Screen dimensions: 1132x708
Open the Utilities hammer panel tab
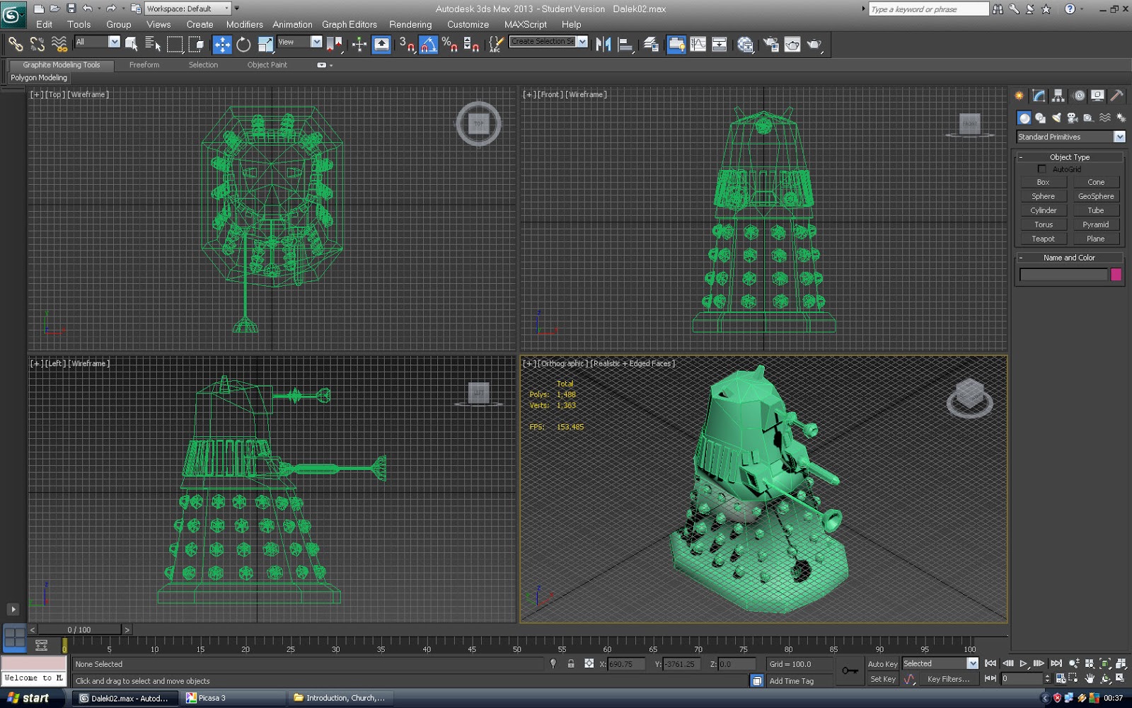pos(1116,96)
